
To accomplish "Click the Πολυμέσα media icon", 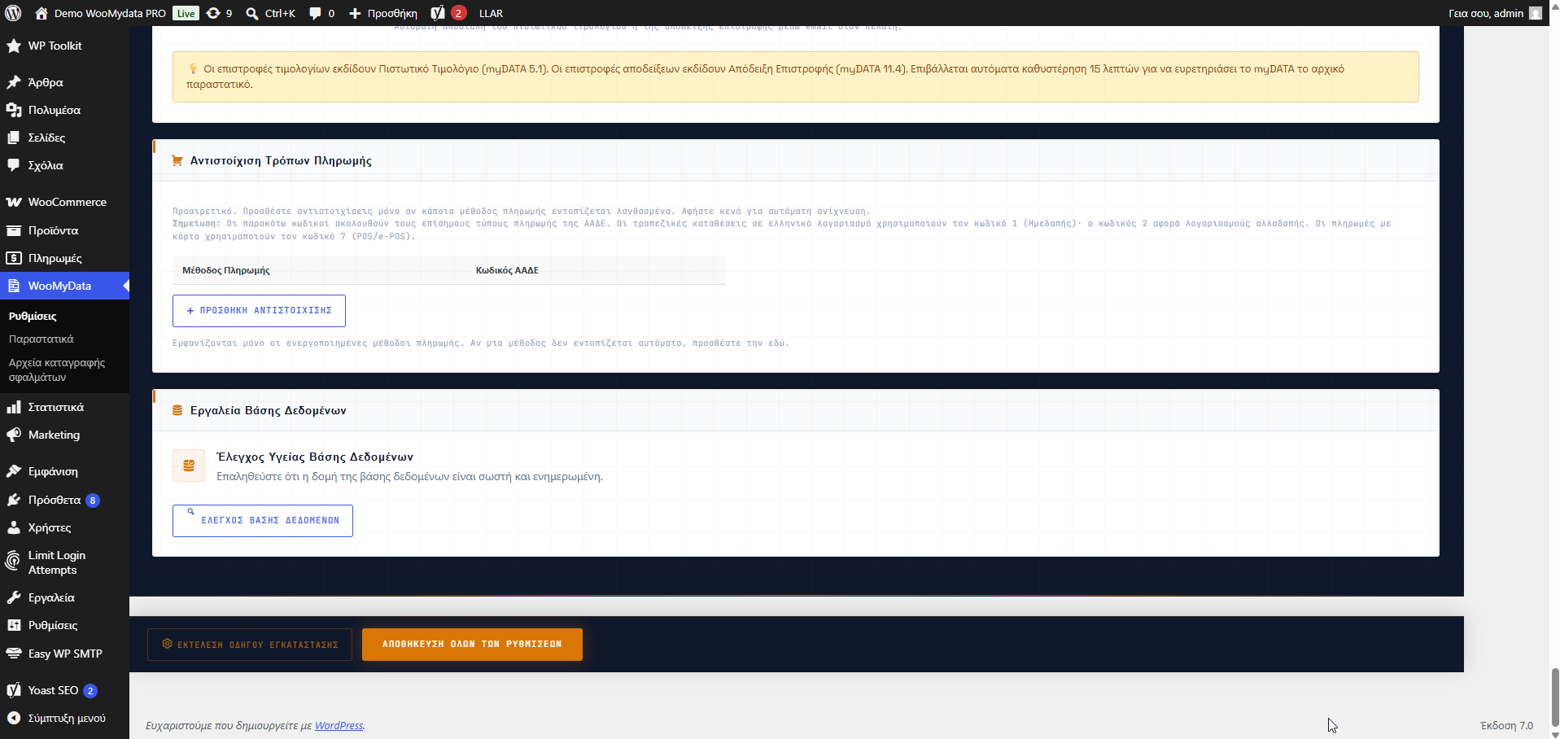I will click(x=14, y=110).
